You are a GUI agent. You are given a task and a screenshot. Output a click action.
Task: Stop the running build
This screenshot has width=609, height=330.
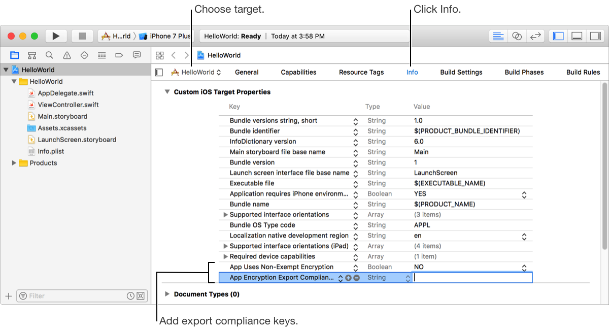click(x=82, y=36)
